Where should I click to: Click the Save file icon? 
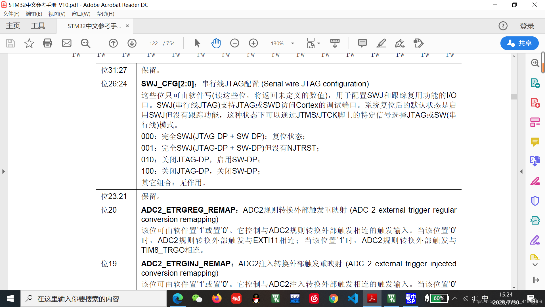pos(11,43)
